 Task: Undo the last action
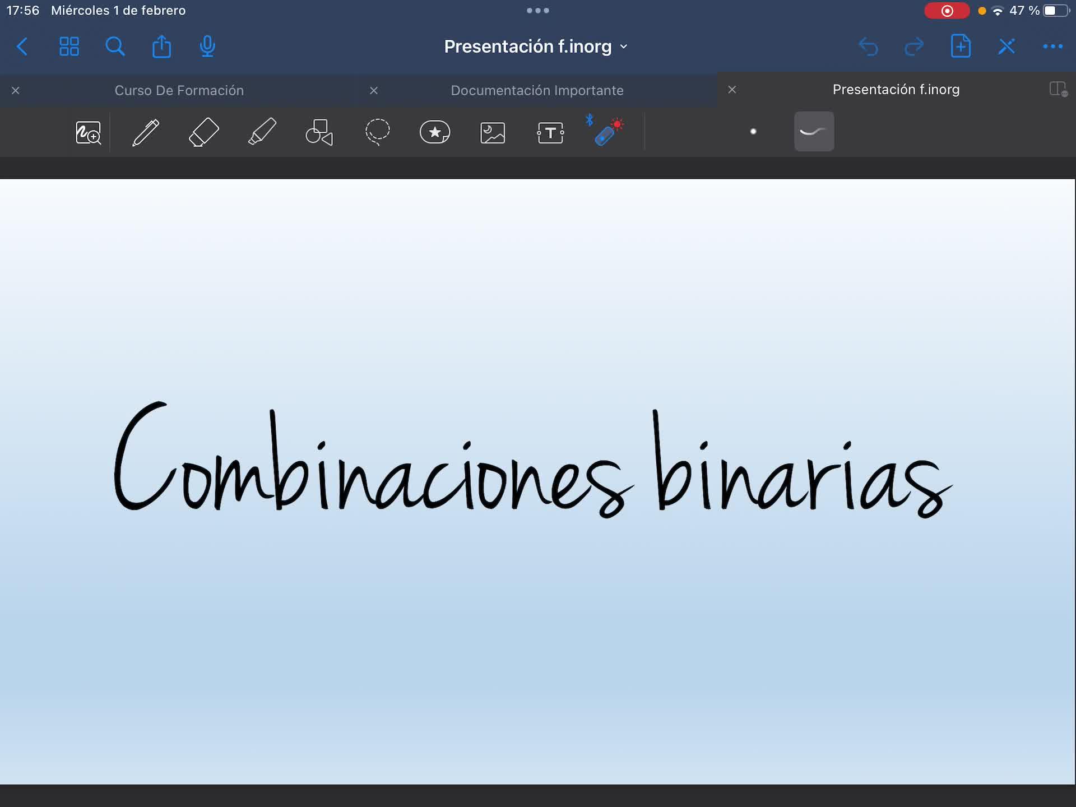point(868,47)
